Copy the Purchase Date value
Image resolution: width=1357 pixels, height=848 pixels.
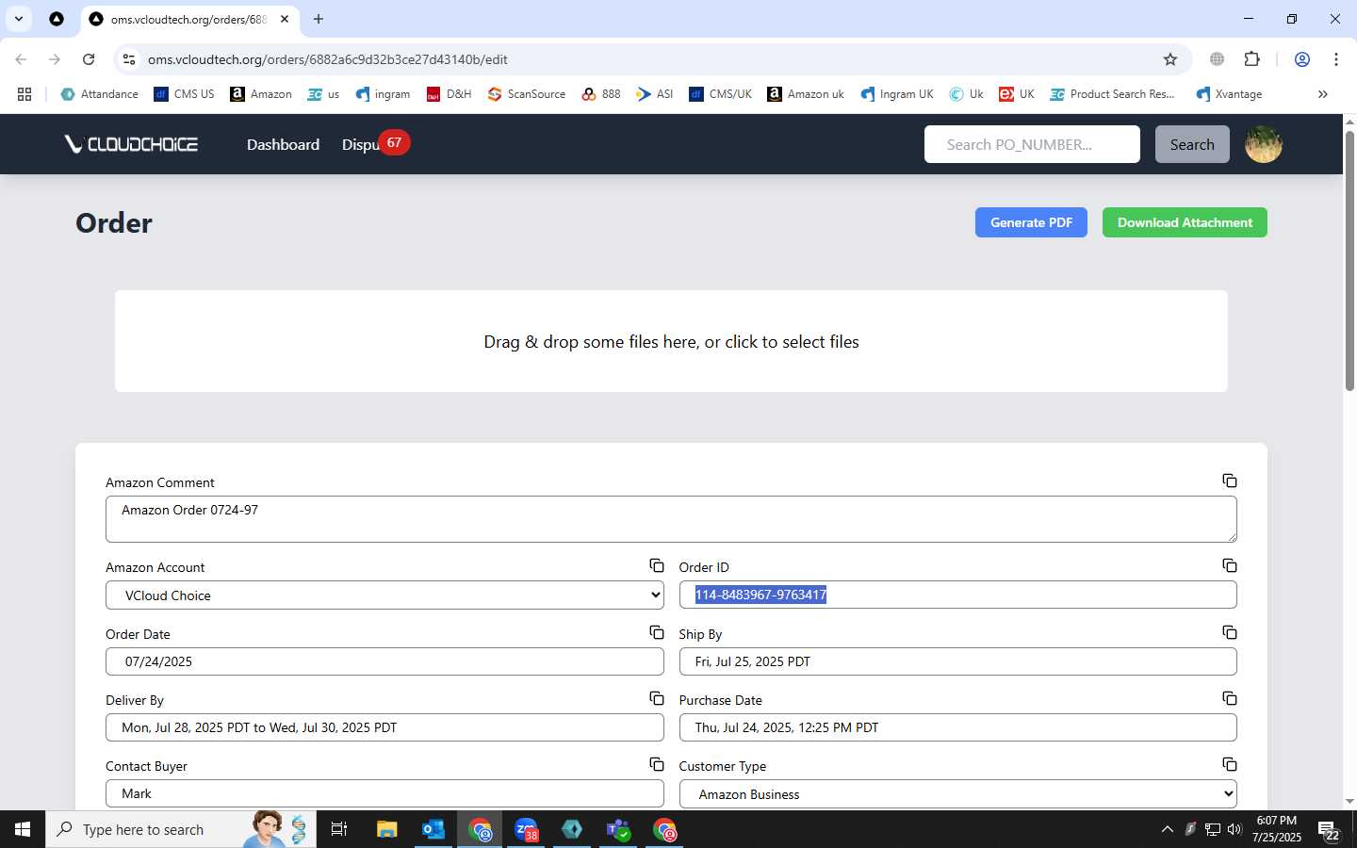(1230, 698)
